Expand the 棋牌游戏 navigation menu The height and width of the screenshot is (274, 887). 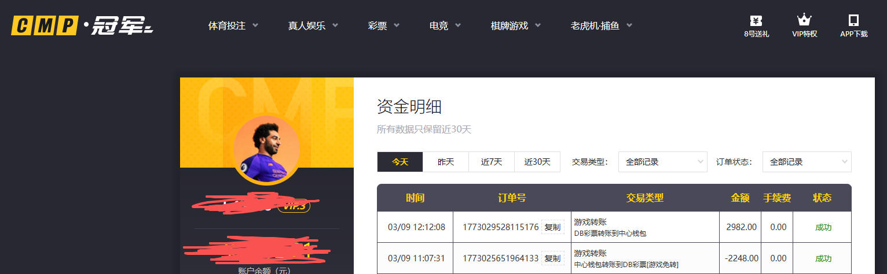(x=515, y=26)
